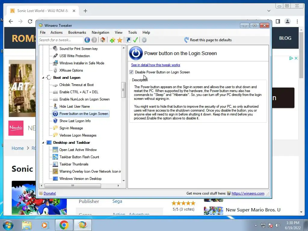The width and height of the screenshot is (308, 231).
Task: Click the USB Write Protection icon
Action: (55, 56)
